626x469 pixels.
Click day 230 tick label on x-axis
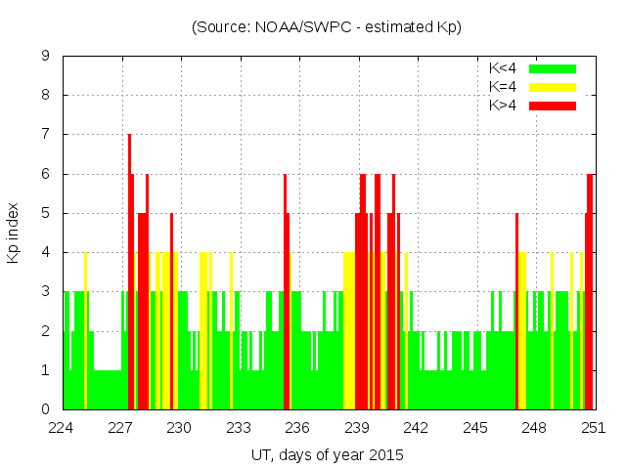tap(180, 428)
